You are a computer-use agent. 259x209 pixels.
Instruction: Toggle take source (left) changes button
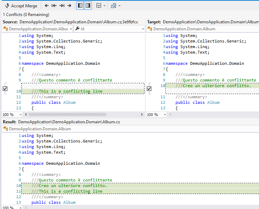80,6
